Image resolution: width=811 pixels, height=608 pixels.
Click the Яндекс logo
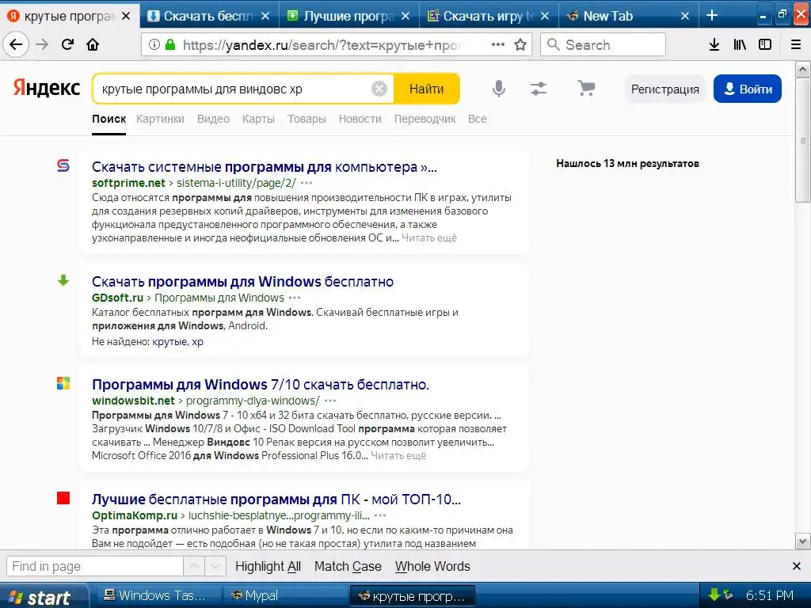click(x=47, y=88)
